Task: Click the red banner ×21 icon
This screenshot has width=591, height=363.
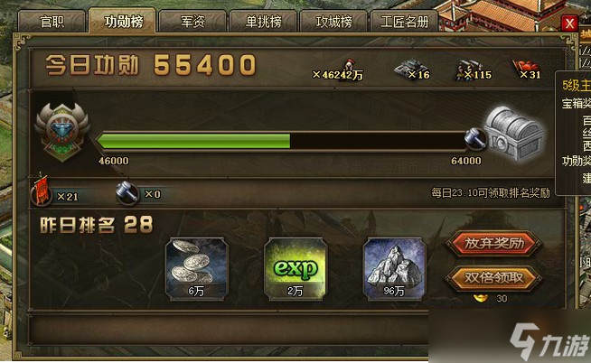Action: point(42,191)
